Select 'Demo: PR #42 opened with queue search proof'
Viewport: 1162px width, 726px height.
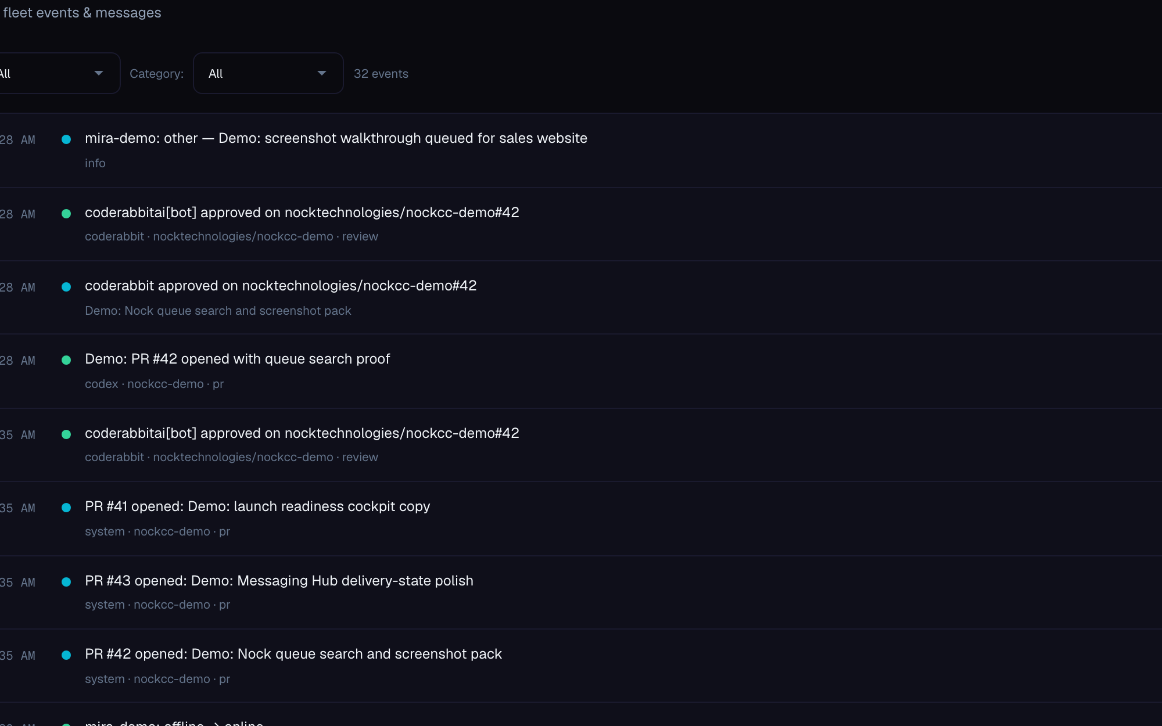click(x=237, y=359)
